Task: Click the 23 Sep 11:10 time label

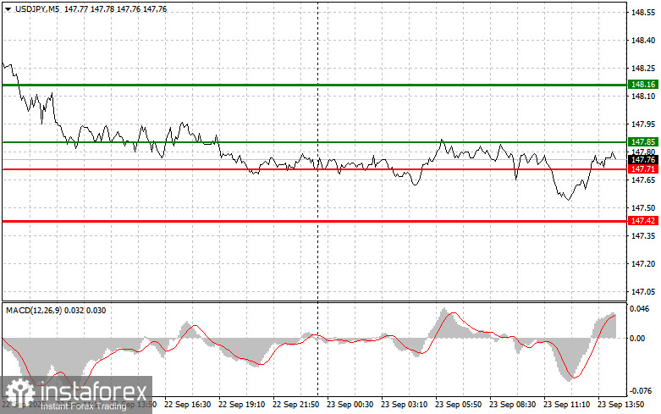Action: [566, 405]
